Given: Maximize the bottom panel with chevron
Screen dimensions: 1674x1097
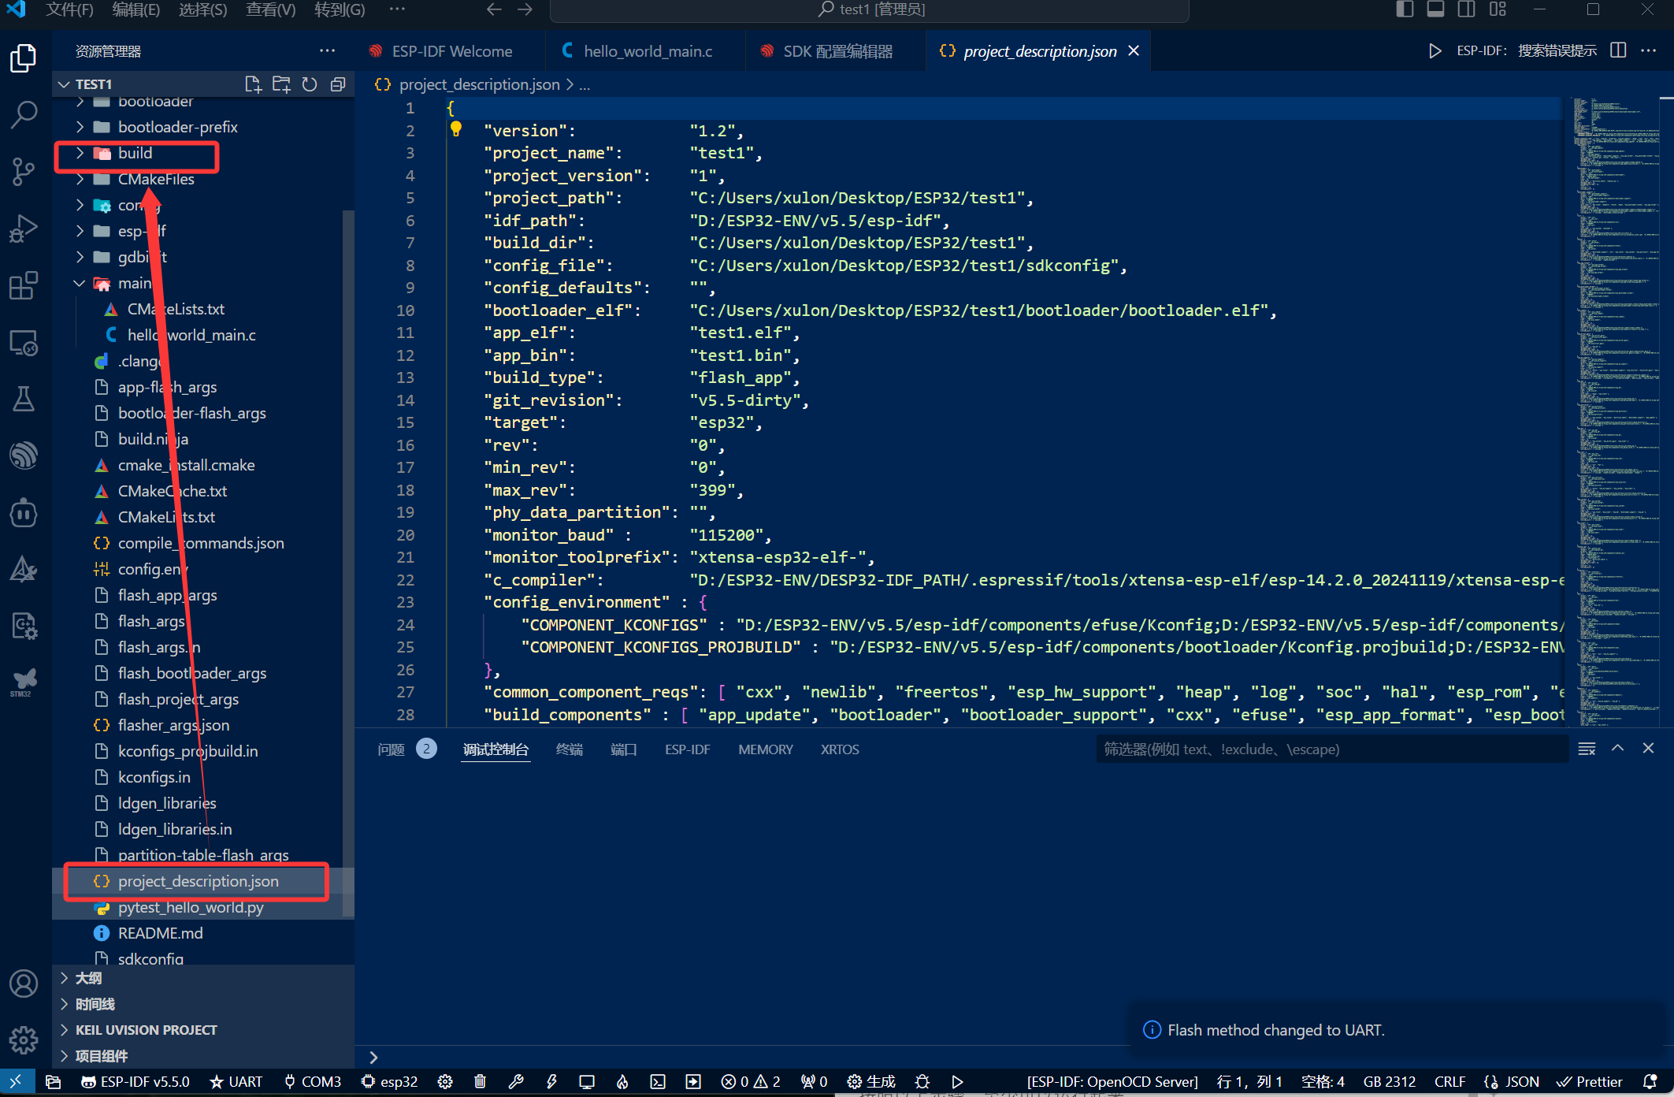Looking at the screenshot, I should 1617,749.
